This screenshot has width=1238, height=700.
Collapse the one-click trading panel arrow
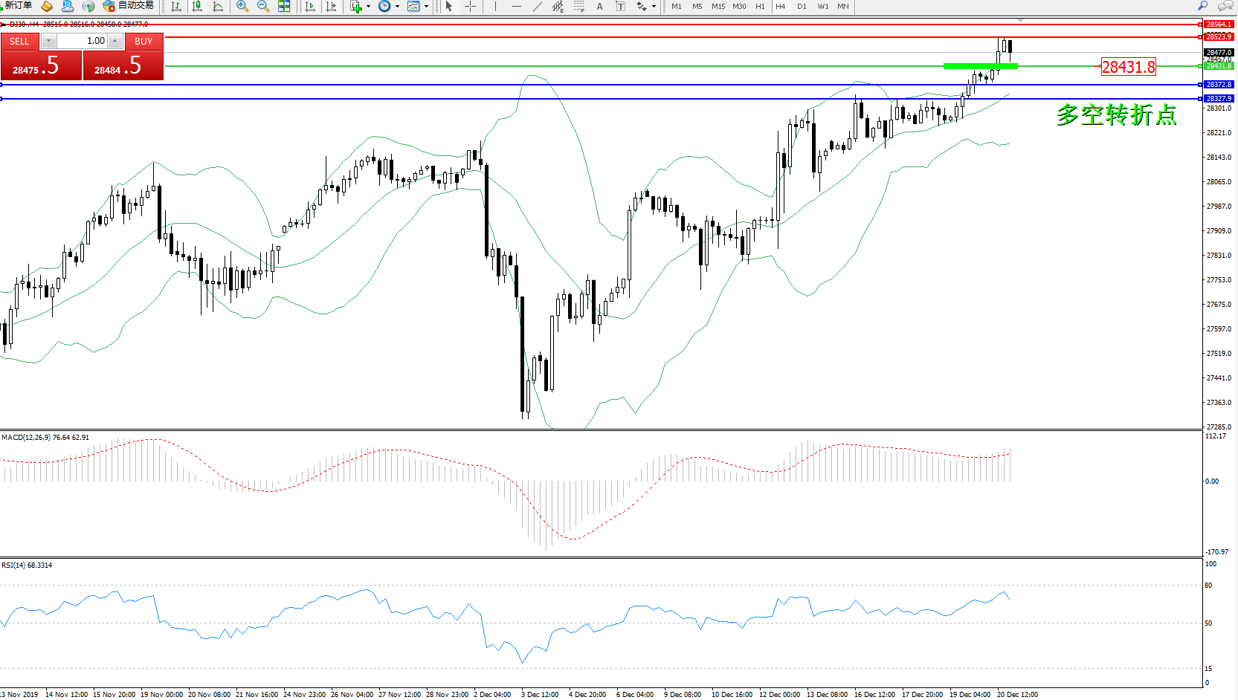tap(4, 25)
